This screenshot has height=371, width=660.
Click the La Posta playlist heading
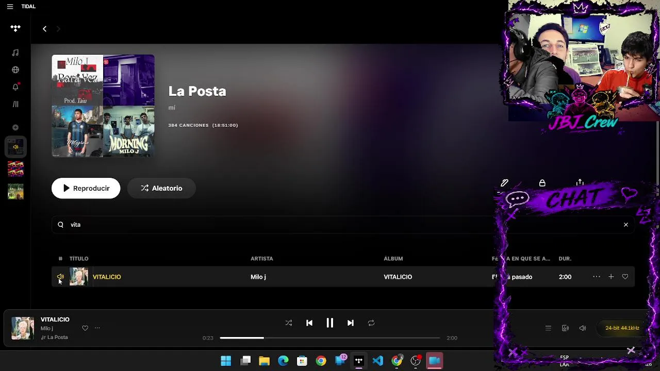pos(197,91)
